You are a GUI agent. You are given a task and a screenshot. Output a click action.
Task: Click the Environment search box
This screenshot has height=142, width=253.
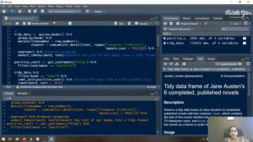235,29
